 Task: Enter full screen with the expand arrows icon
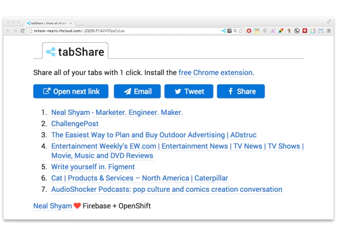(329, 21)
